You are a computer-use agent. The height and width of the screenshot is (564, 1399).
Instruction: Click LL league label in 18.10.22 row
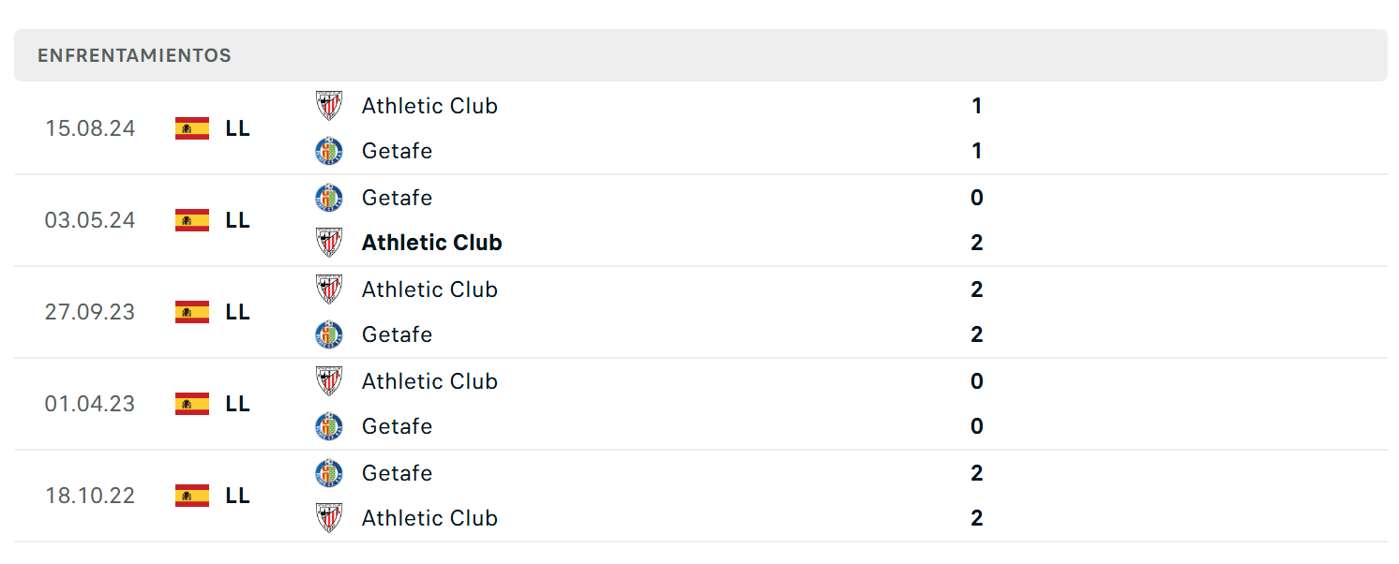click(x=238, y=496)
